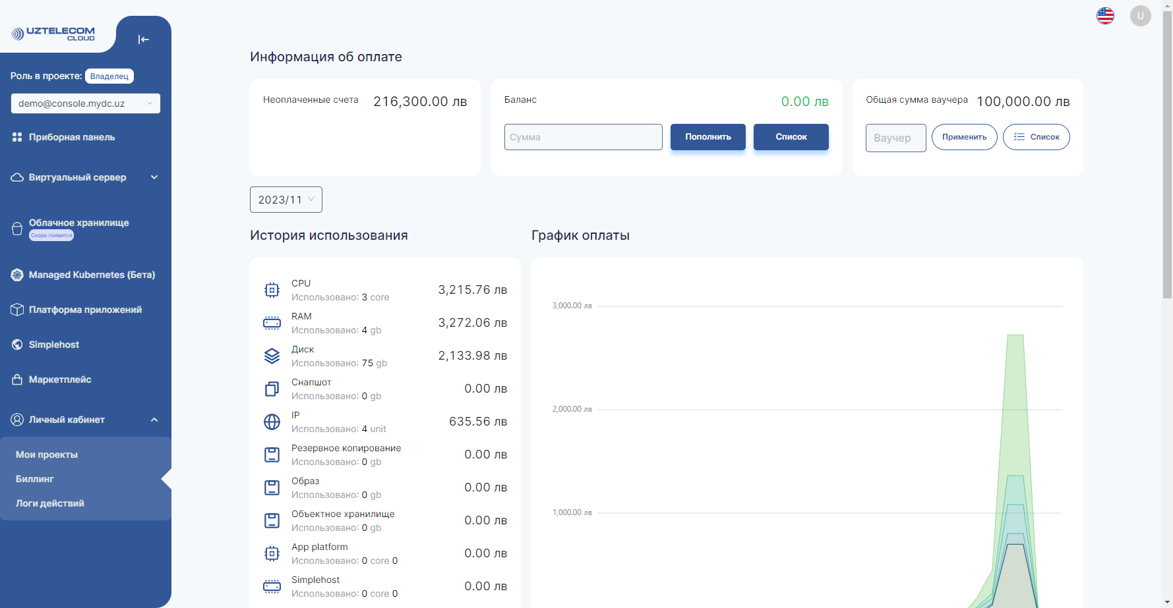Go to Мои проекты page
The image size is (1173, 608).
(47, 455)
